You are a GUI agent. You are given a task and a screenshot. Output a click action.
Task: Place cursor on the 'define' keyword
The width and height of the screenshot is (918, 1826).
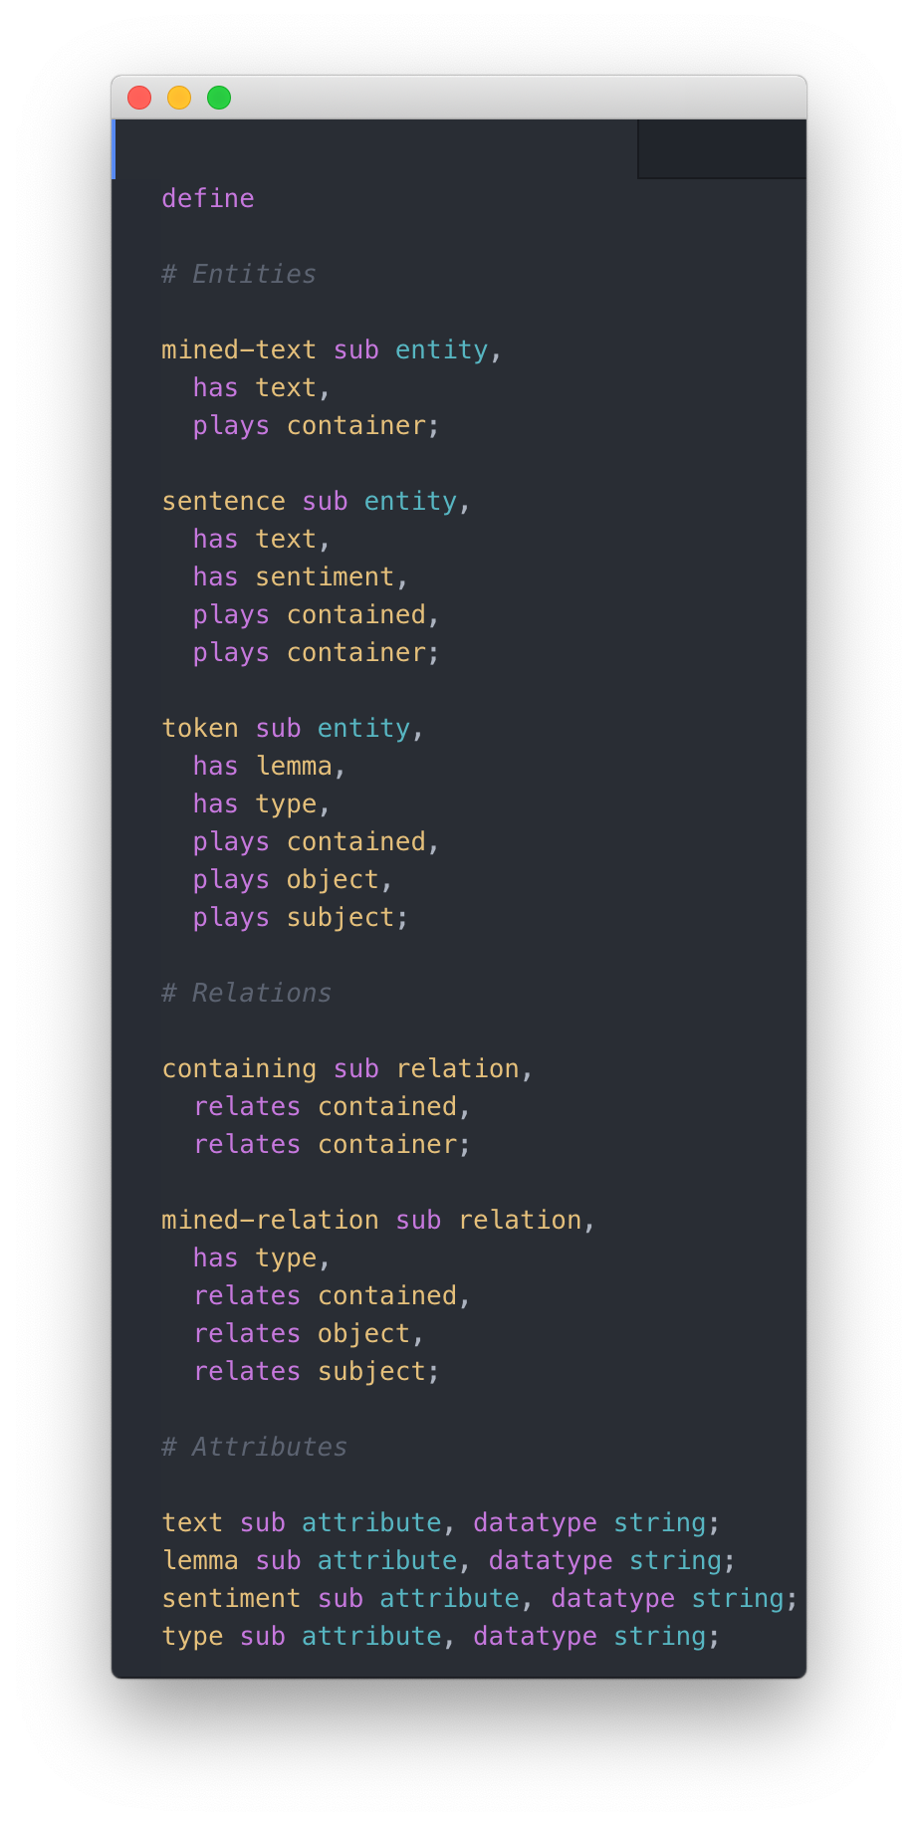tap(208, 198)
